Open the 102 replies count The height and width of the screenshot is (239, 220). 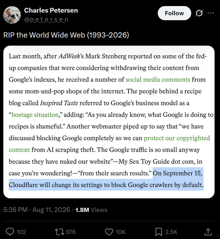(x=21, y=232)
